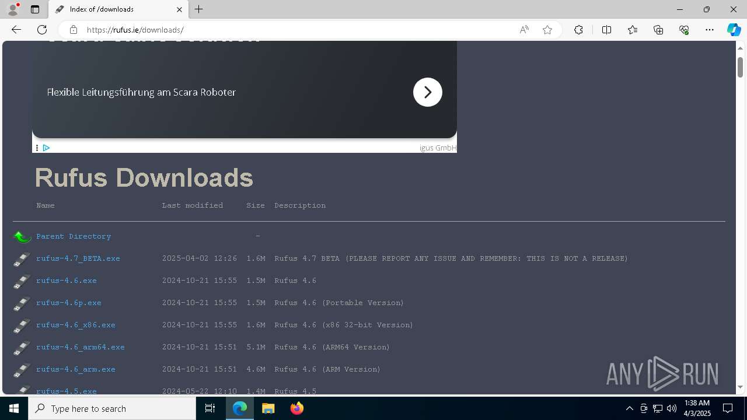This screenshot has width=747, height=420.
Task: Open Split screen view
Action: click(606, 30)
